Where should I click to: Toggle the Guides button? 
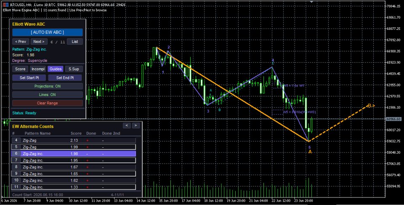(x=56, y=69)
